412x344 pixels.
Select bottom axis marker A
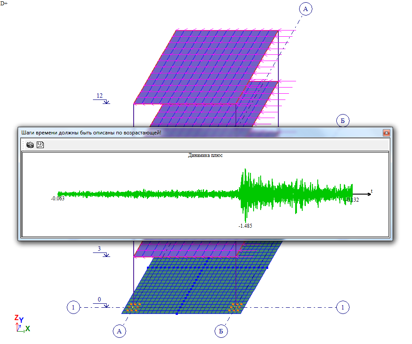tap(119, 331)
